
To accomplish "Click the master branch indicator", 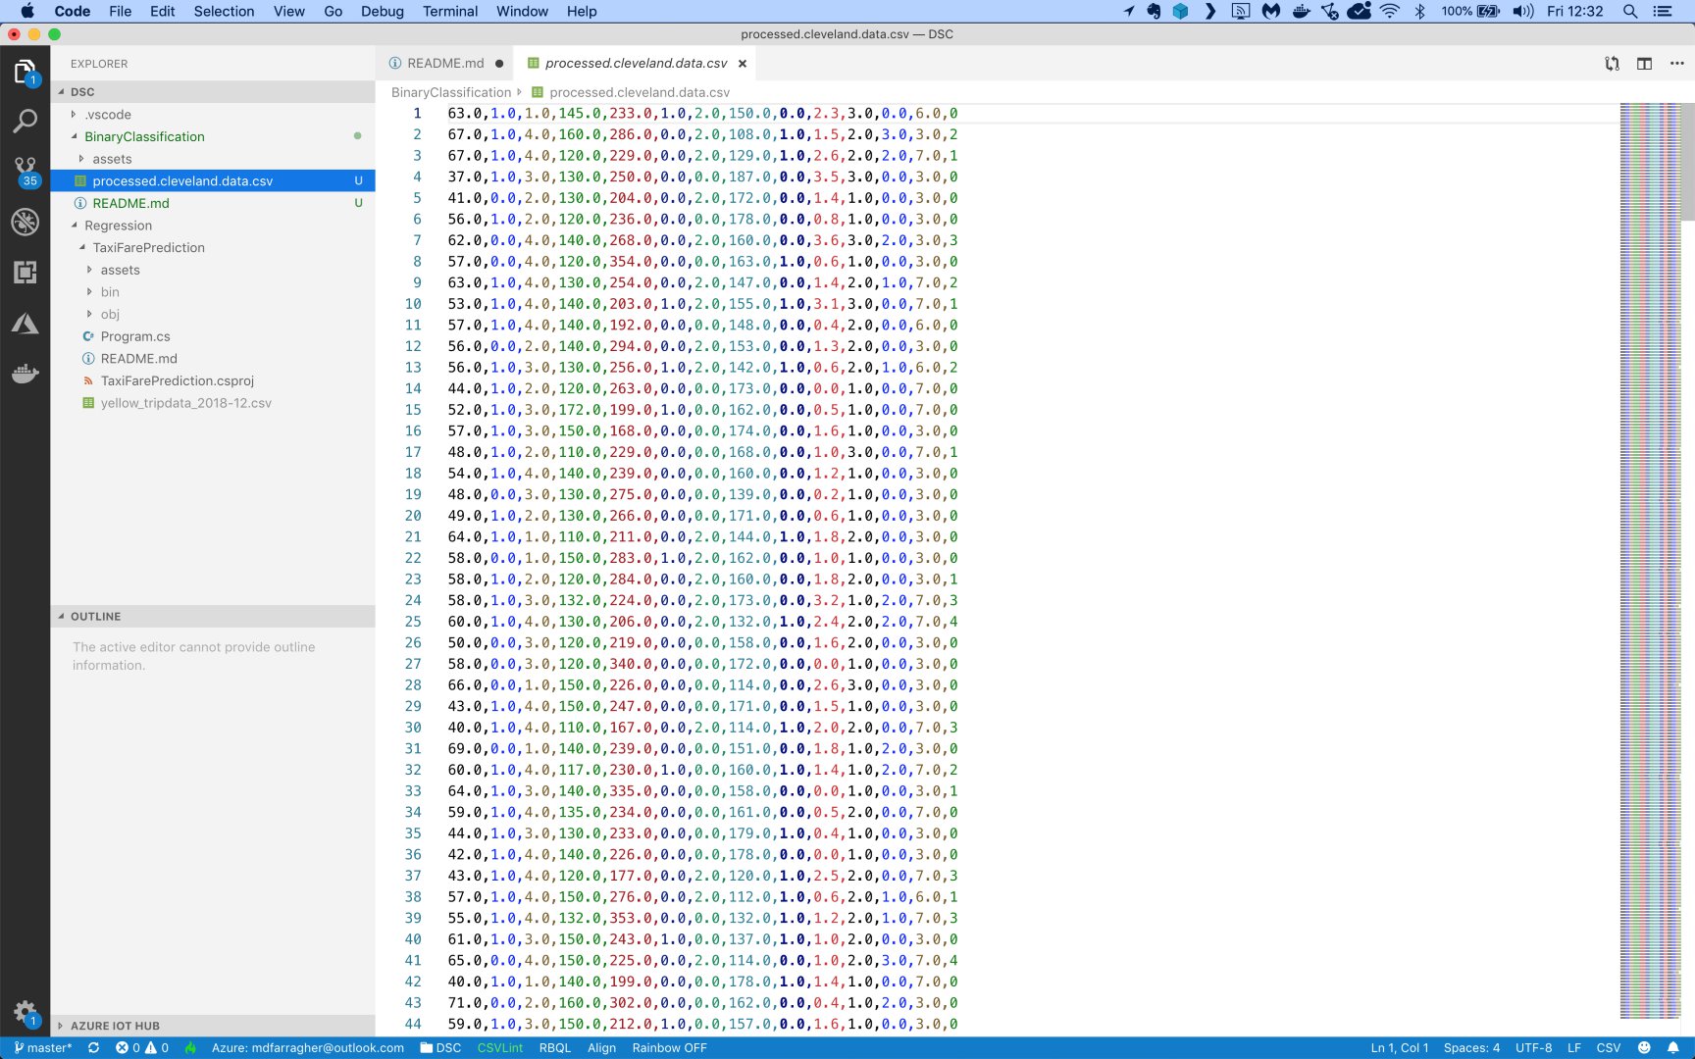I will (43, 1047).
